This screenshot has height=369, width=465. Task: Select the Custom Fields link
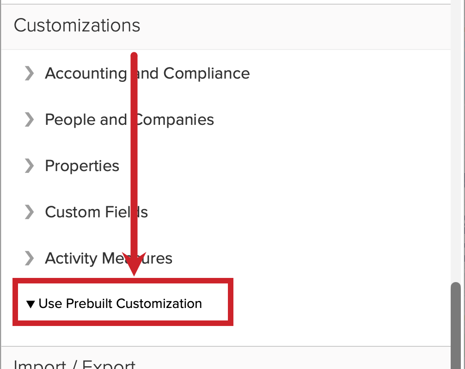(x=96, y=212)
